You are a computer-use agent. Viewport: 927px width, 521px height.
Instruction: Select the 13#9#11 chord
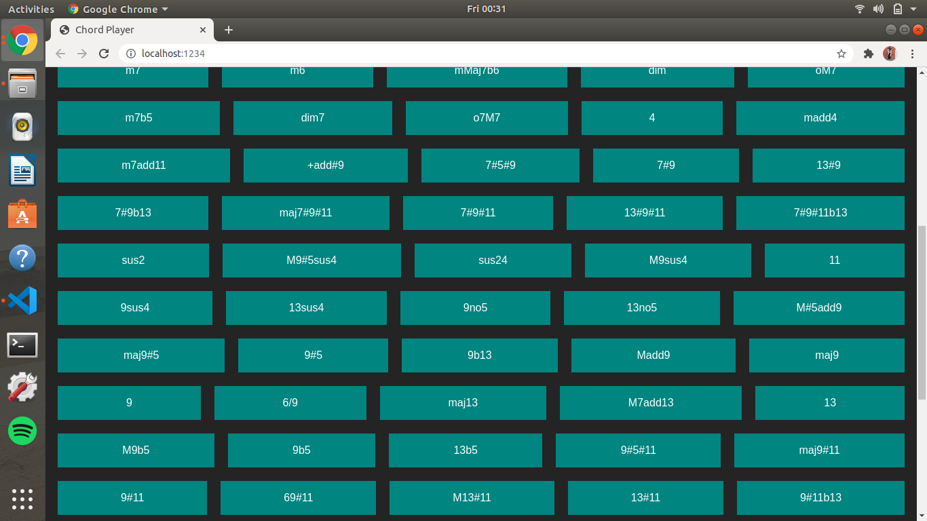point(645,213)
